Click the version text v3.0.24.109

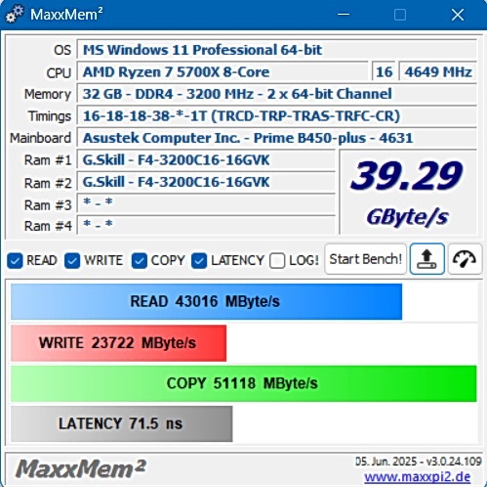tap(454, 462)
